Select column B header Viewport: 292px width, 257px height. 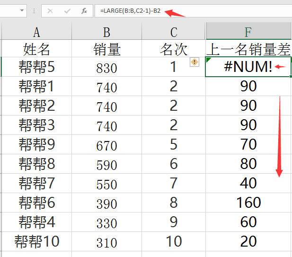click(106, 32)
